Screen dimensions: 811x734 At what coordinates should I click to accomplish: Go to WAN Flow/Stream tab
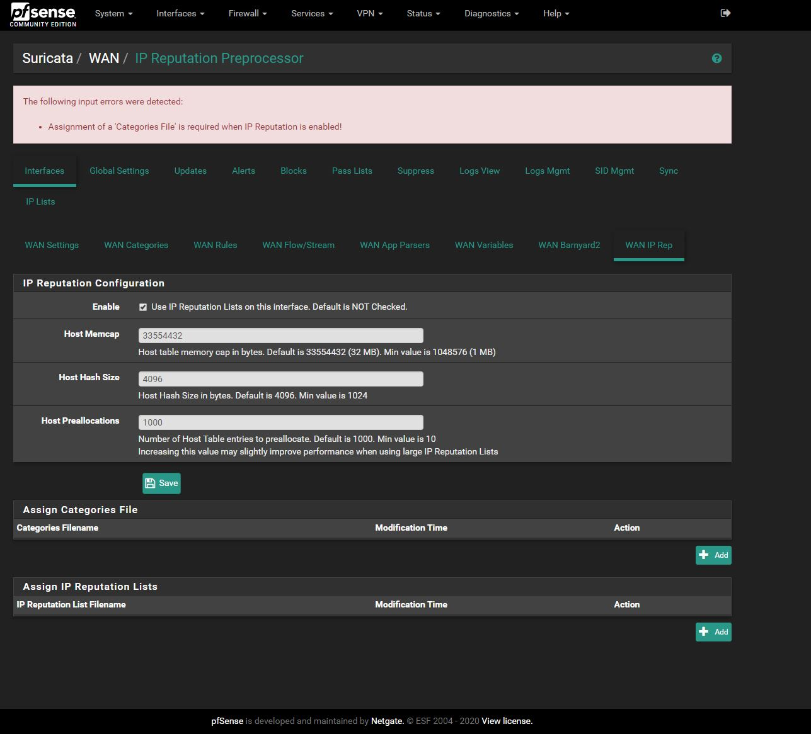click(x=299, y=245)
